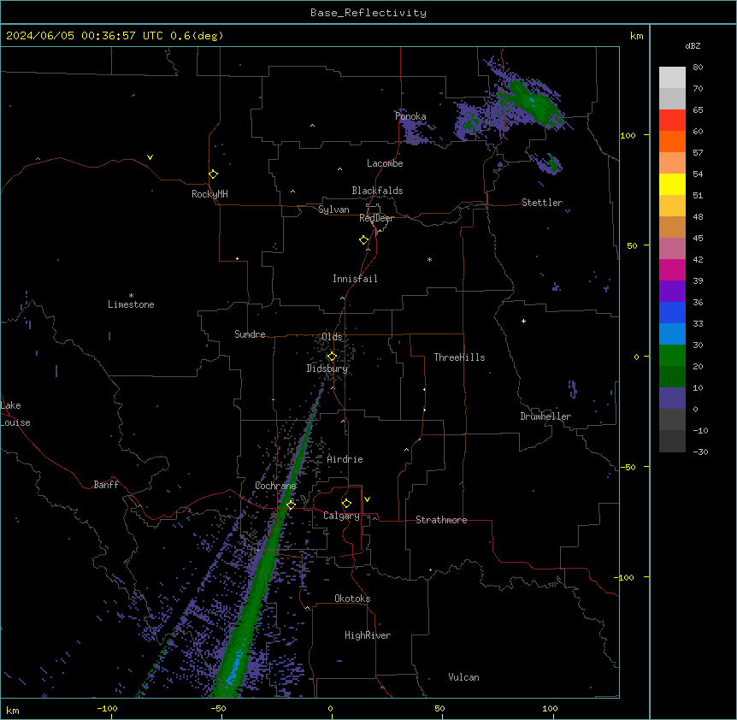
Task: Click the Didsbury label
Action: coord(327,369)
